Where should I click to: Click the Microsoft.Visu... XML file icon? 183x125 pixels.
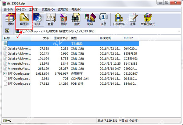(5, 69)
